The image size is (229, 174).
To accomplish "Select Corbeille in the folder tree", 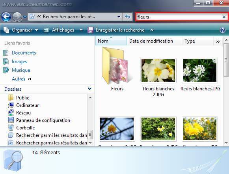I will [25, 128].
